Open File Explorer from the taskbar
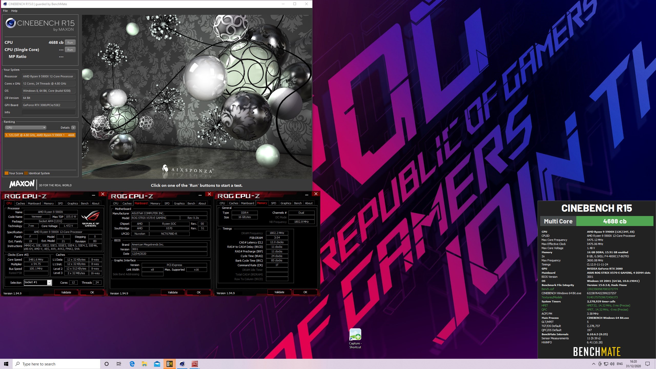 (x=145, y=364)
